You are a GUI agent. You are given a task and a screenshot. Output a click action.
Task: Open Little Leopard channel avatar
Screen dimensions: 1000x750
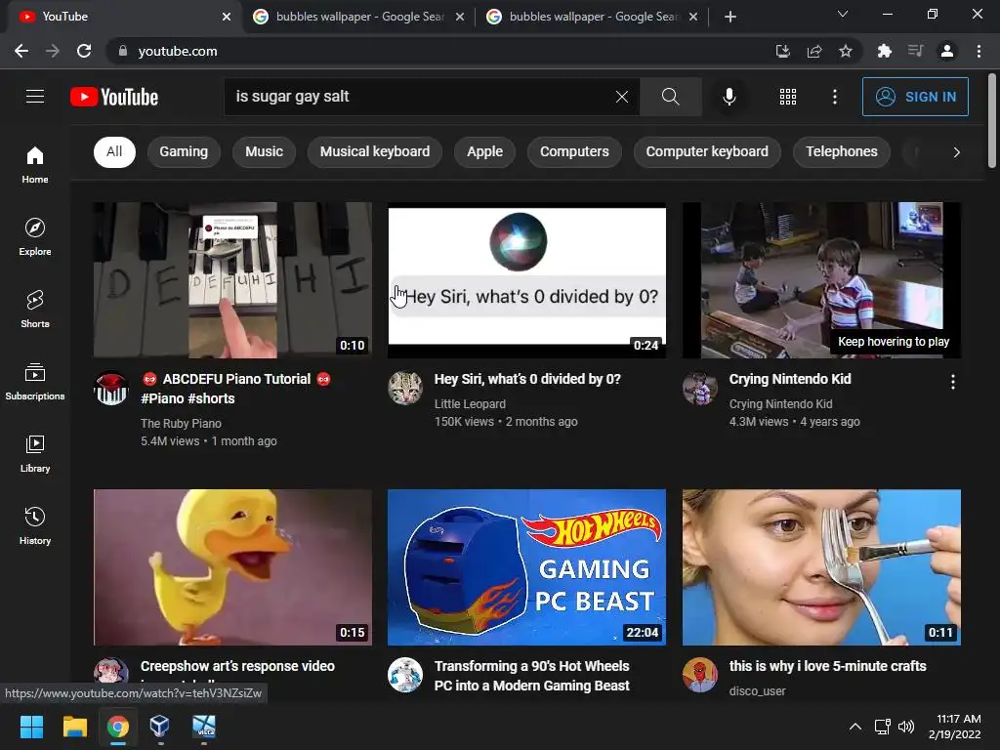405,389
